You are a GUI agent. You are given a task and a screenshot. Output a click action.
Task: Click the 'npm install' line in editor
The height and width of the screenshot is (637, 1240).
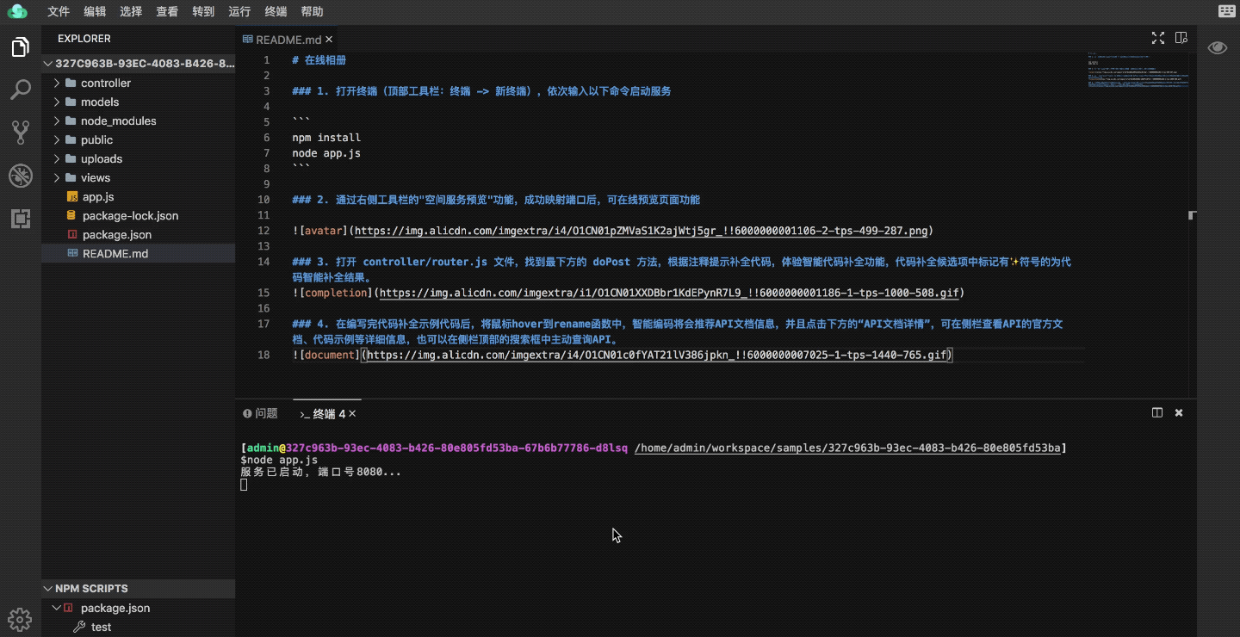pos(326,138)
